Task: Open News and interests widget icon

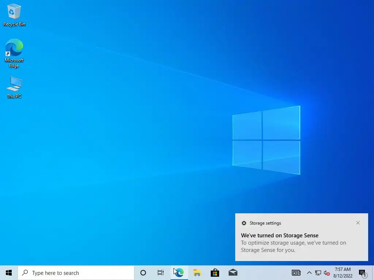Action: coord(296,273)
